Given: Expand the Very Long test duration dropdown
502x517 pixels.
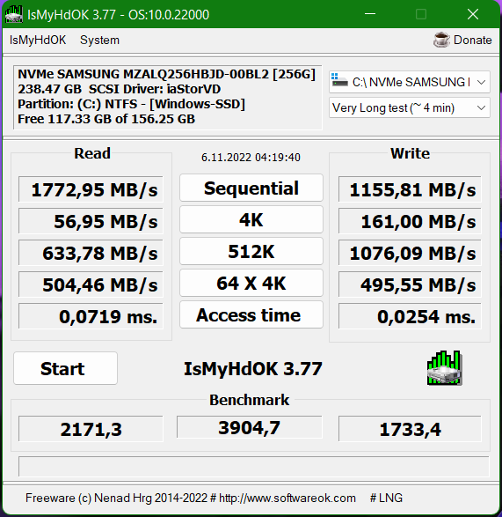Looking at the screenshot, I should pyautogui.click(x=410, y=107).
